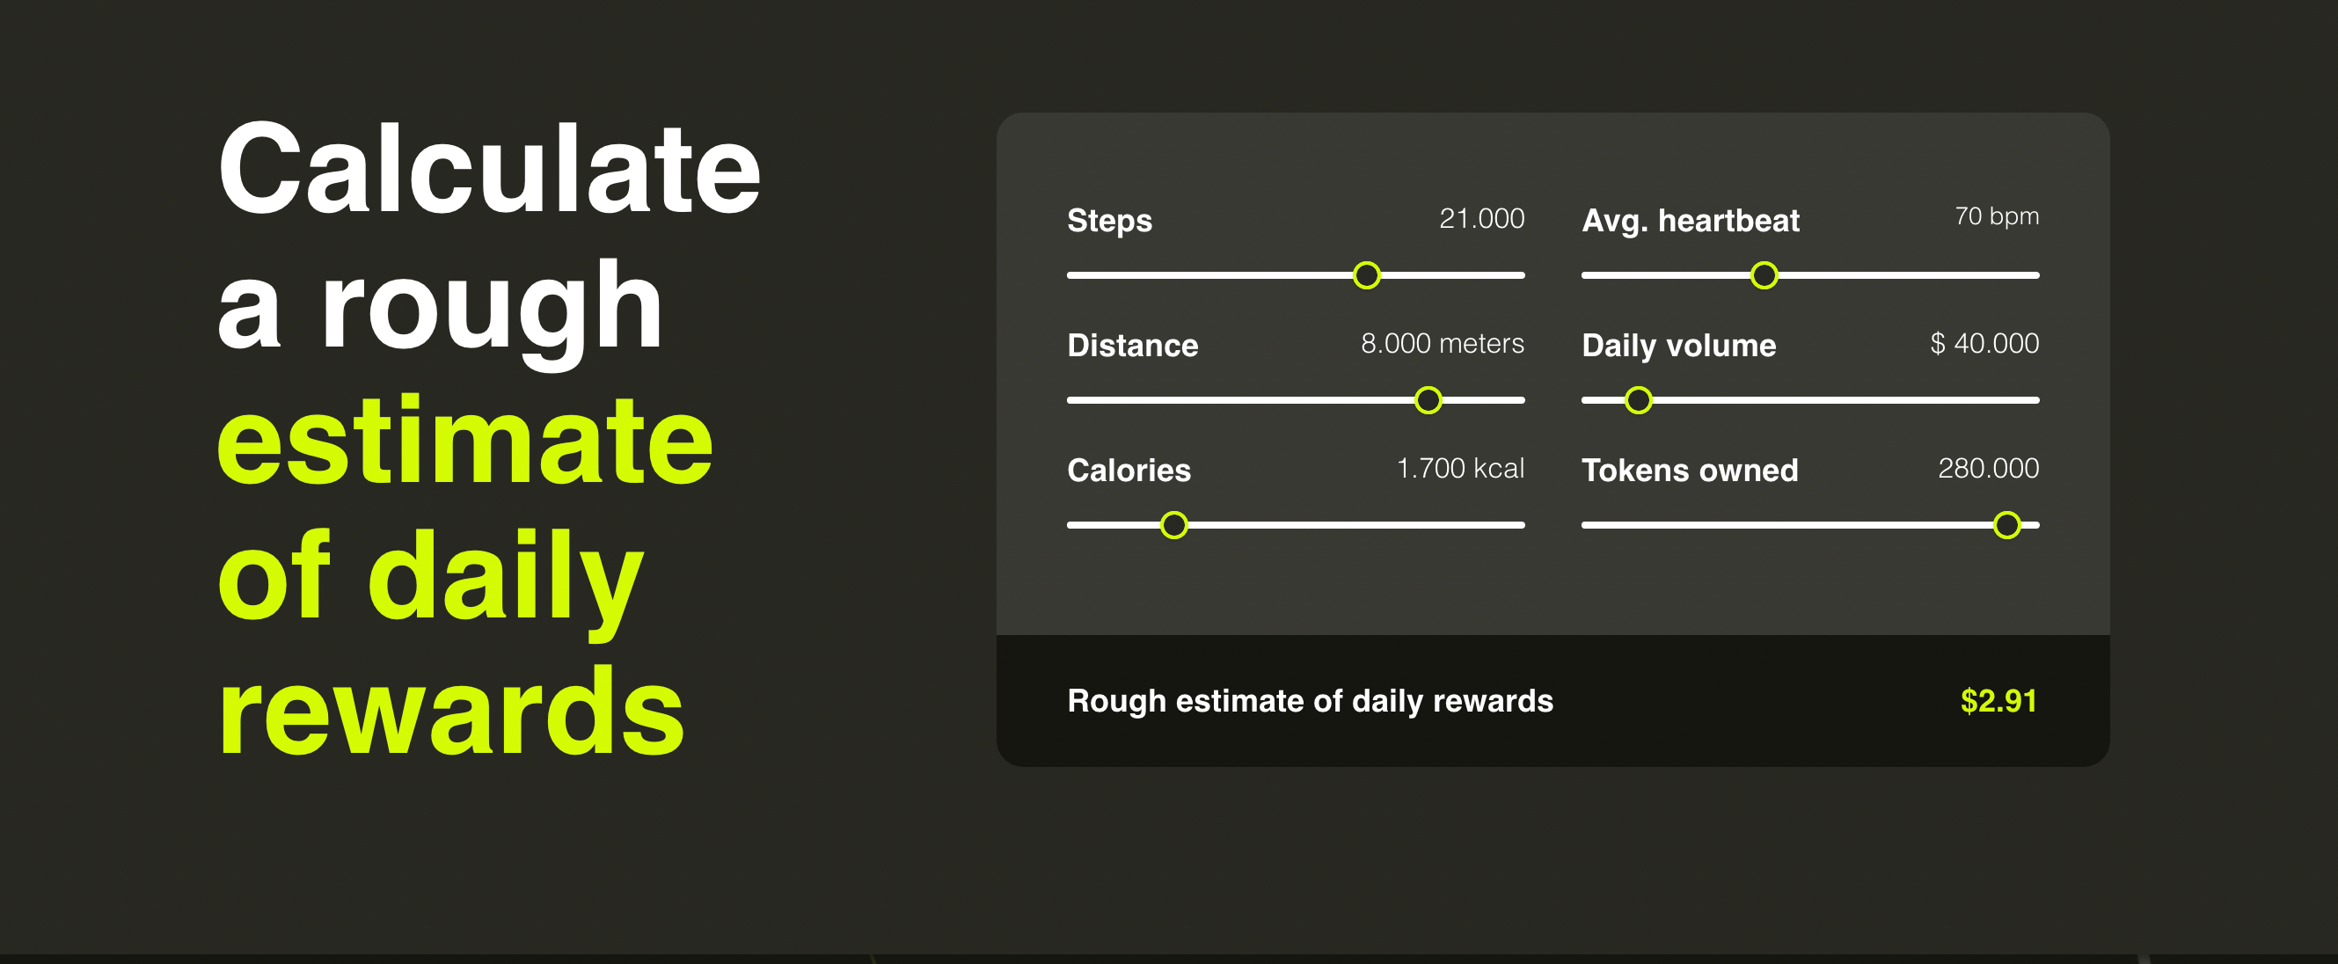
Task: Select the 280.000 tokens value
Action: point(1988,469)
